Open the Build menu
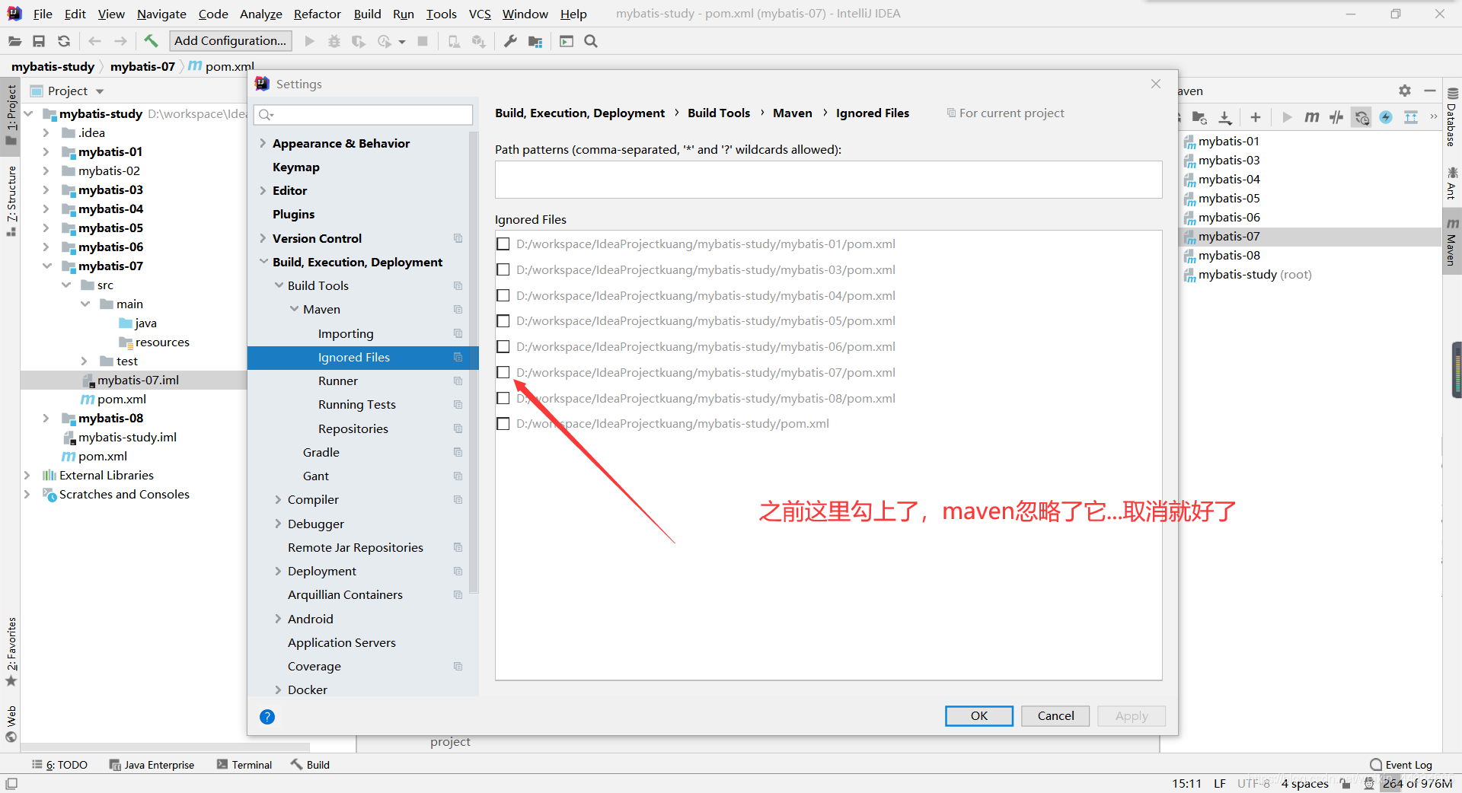1462x793 pixels. [x=367, y=14]
